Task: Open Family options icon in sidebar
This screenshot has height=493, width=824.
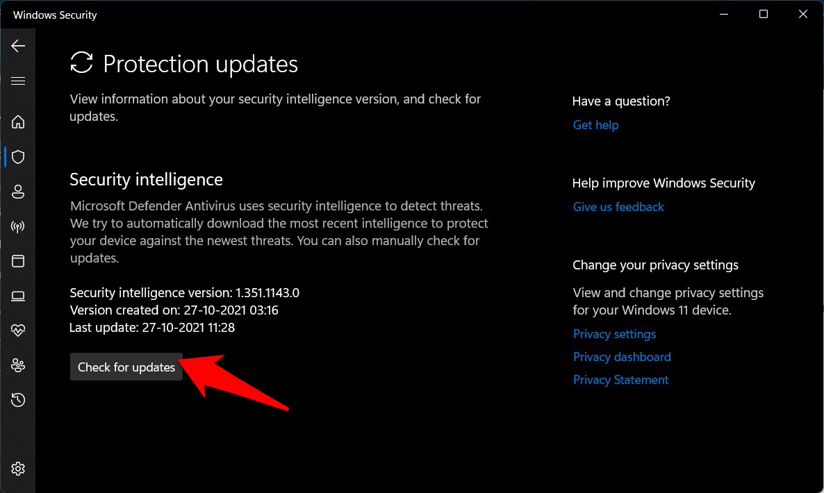Action: [x=18, y=365]
